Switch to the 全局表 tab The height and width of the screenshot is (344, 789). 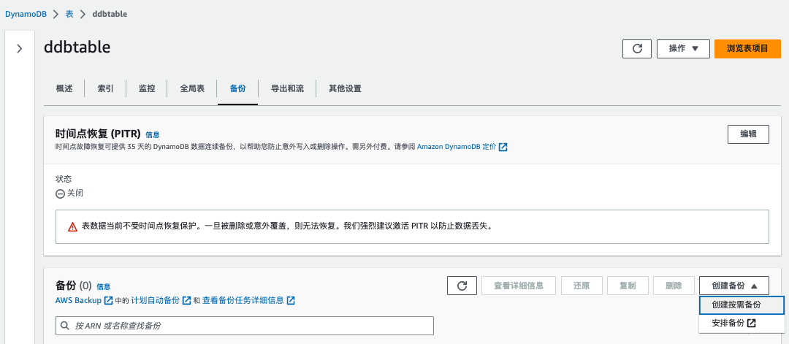point(192,88)
